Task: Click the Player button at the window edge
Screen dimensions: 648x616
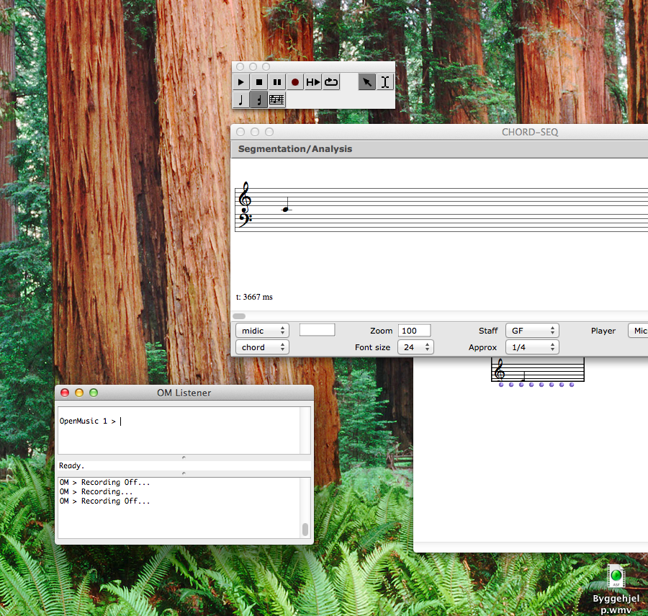Action: (x=638, y=330)
